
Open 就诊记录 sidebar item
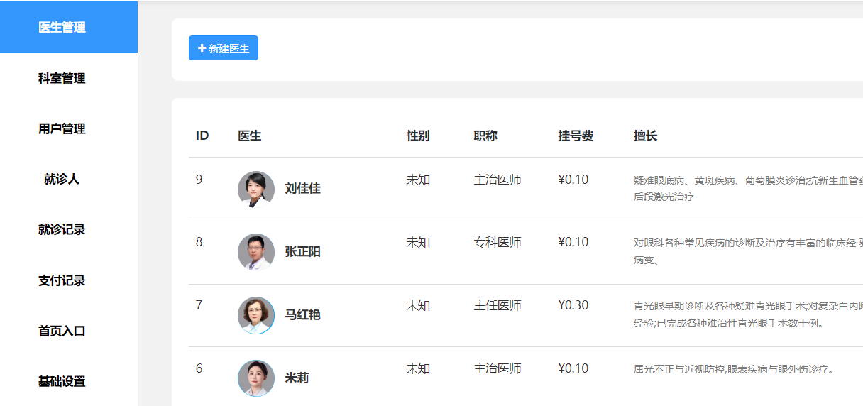[62, 229]
